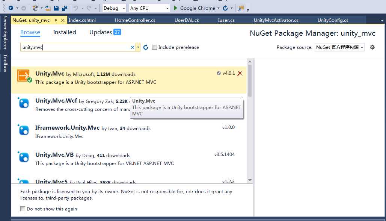Image resolution: width=386 pixels, height=221 pixels.
Task: Open the UserDAL.cs document tab
Action: [187, 20]
